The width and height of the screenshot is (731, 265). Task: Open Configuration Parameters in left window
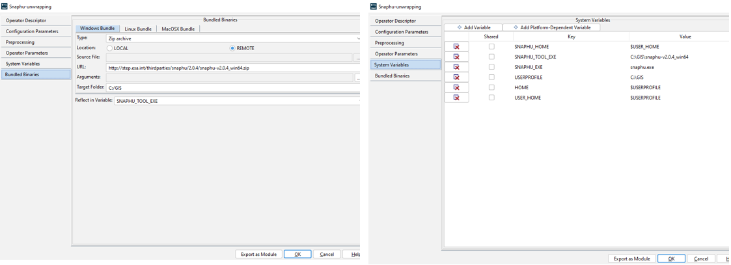tap(36, 31)
